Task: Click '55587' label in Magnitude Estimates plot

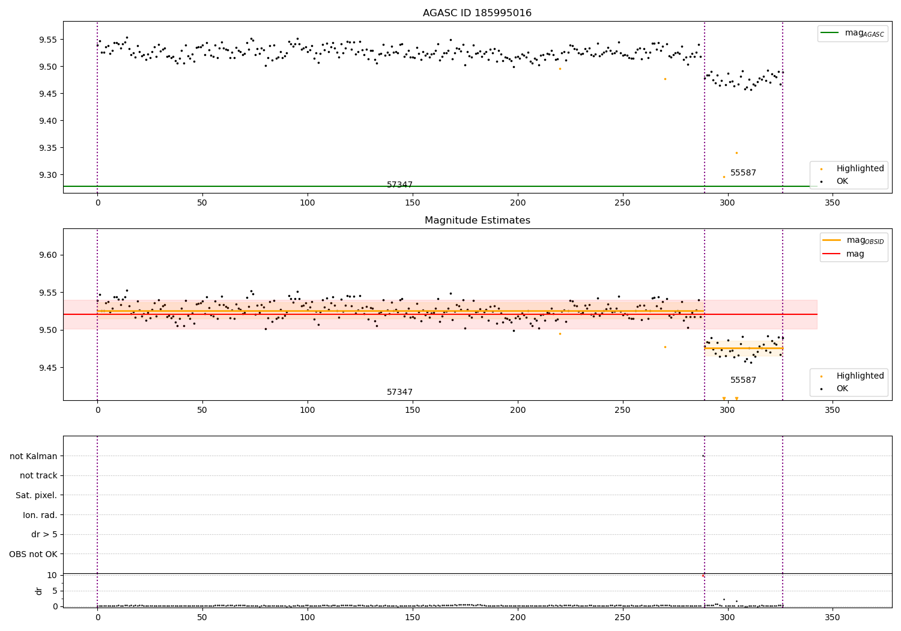Action: coord(743,380)
